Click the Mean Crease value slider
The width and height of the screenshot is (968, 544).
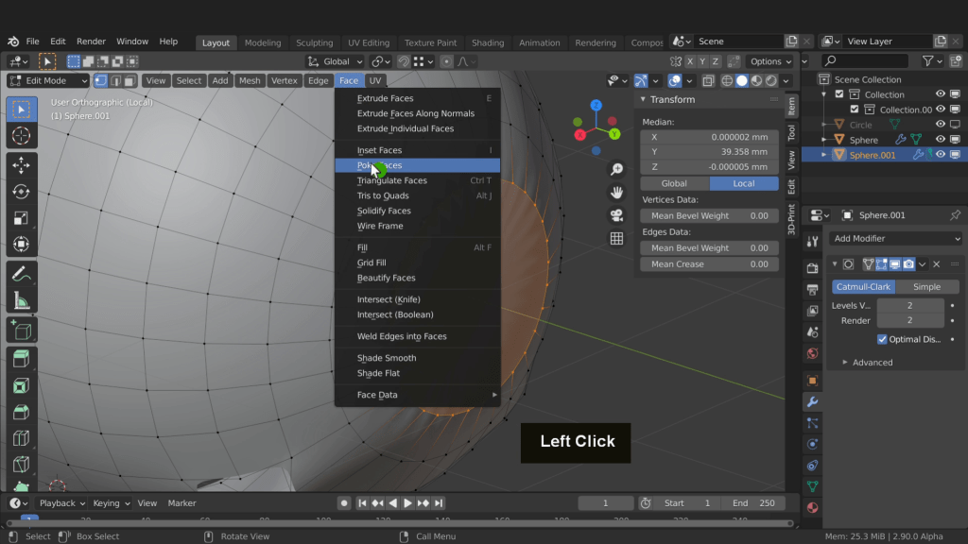pyautogui.click(x=709, y=264)
